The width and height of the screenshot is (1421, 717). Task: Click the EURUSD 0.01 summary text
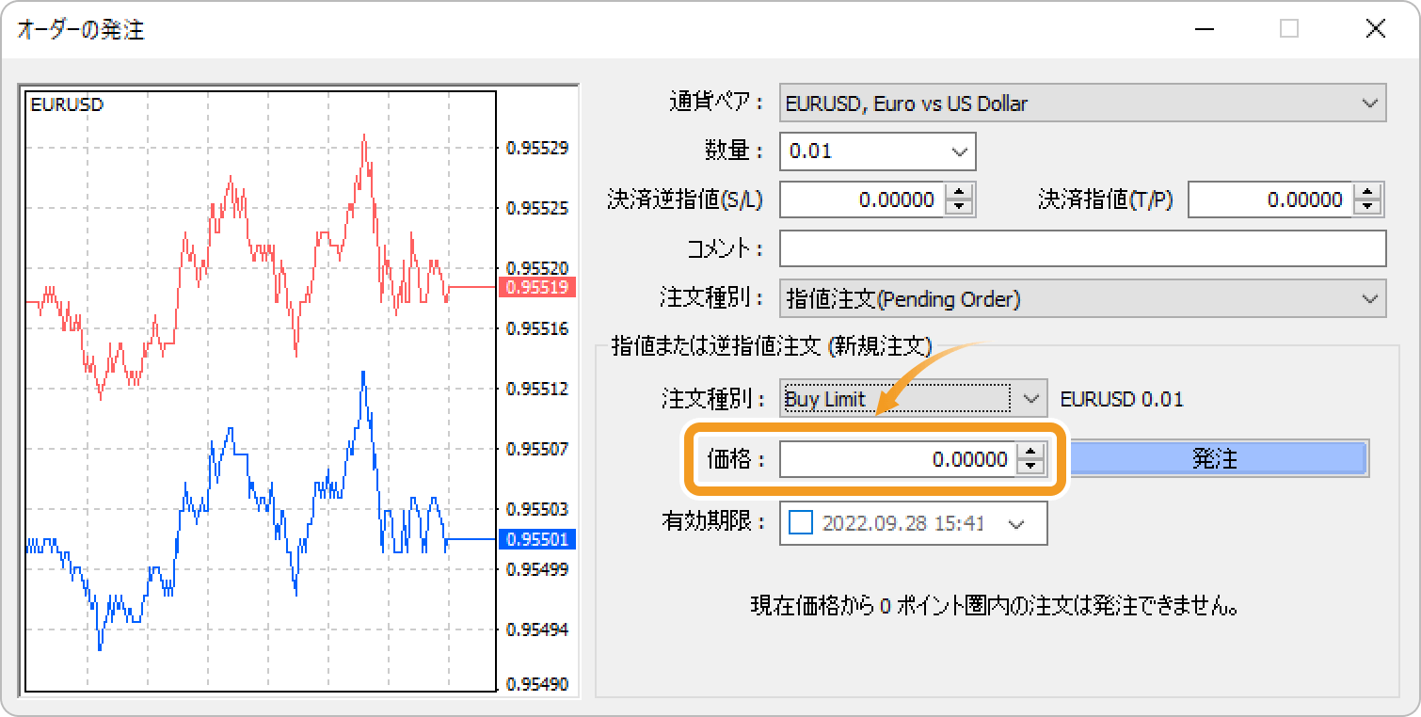[1122, 399]
